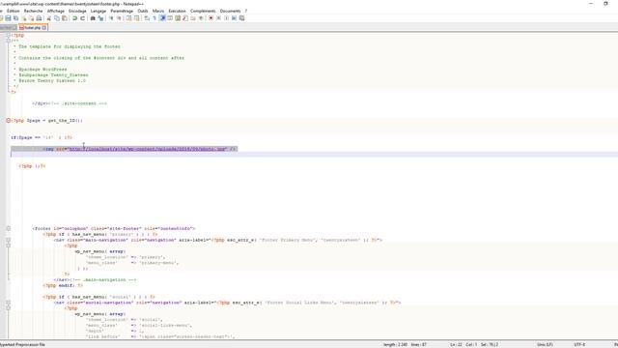Click Save recorded macro icon

241,18
